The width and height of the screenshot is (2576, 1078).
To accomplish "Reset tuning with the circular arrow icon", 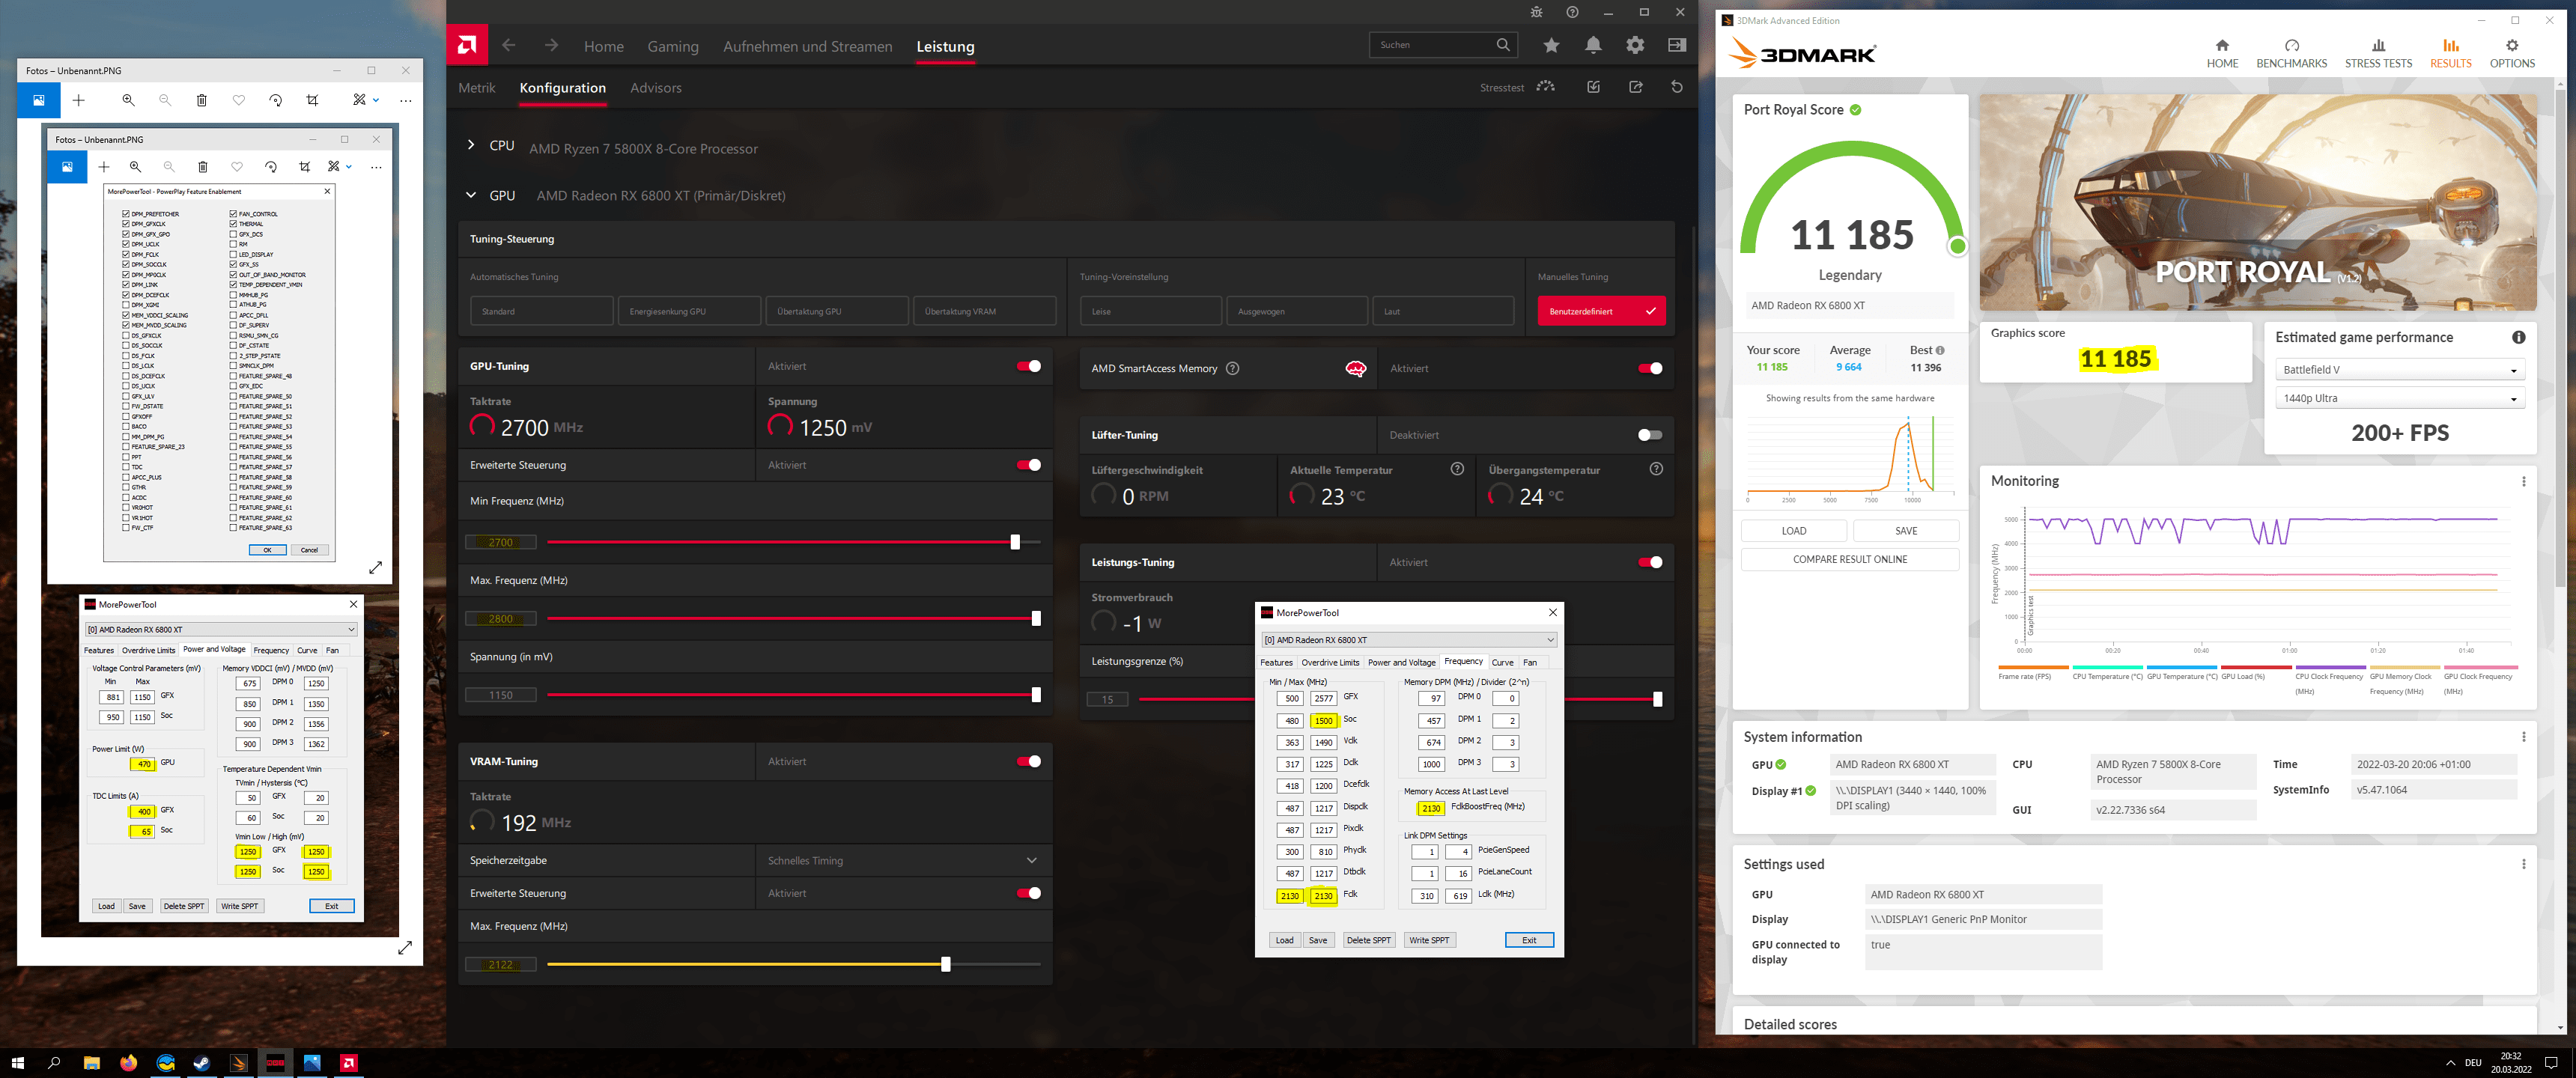I will point(1677,87).
